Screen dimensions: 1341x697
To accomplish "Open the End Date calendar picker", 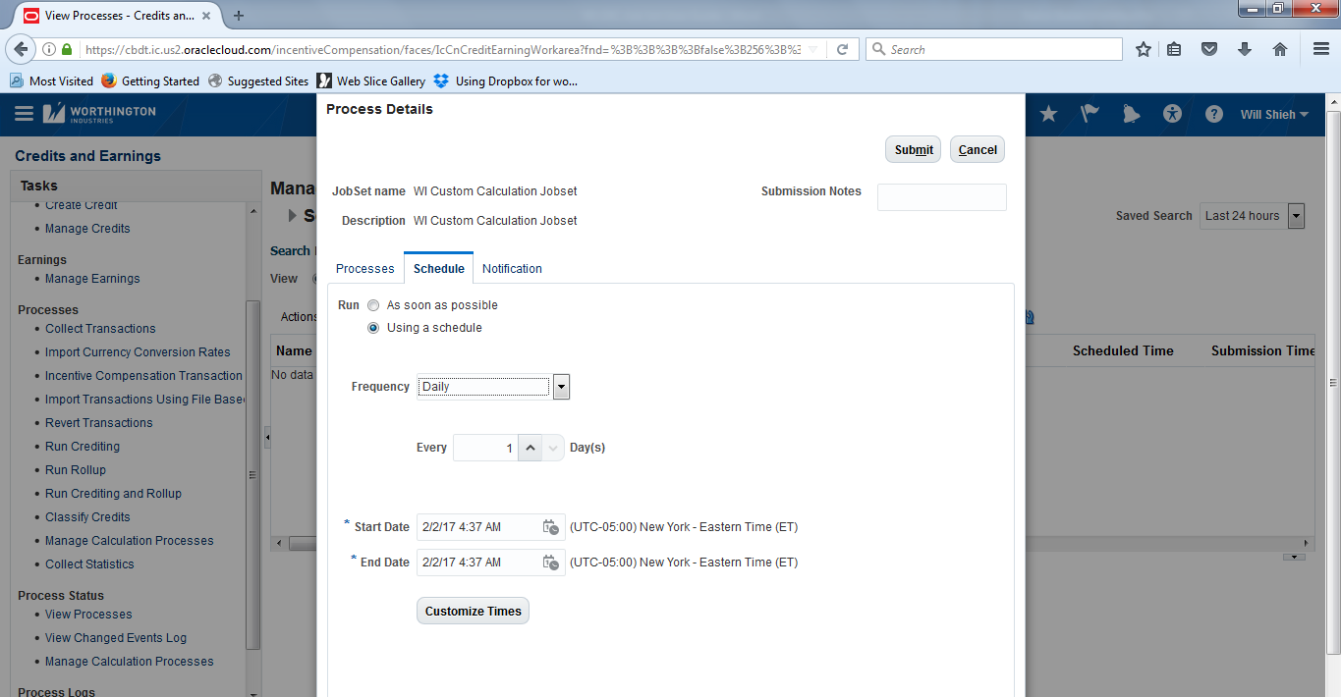I will click(x=551, y=563).
